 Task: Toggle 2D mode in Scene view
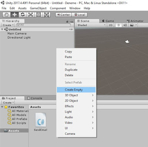111,25
